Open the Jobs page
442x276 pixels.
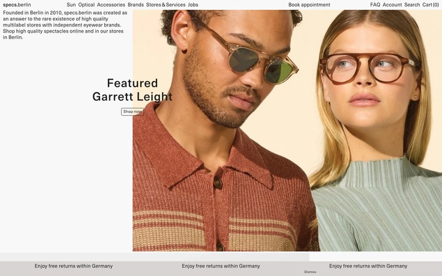pyautogui.click(x=193, y=5)
